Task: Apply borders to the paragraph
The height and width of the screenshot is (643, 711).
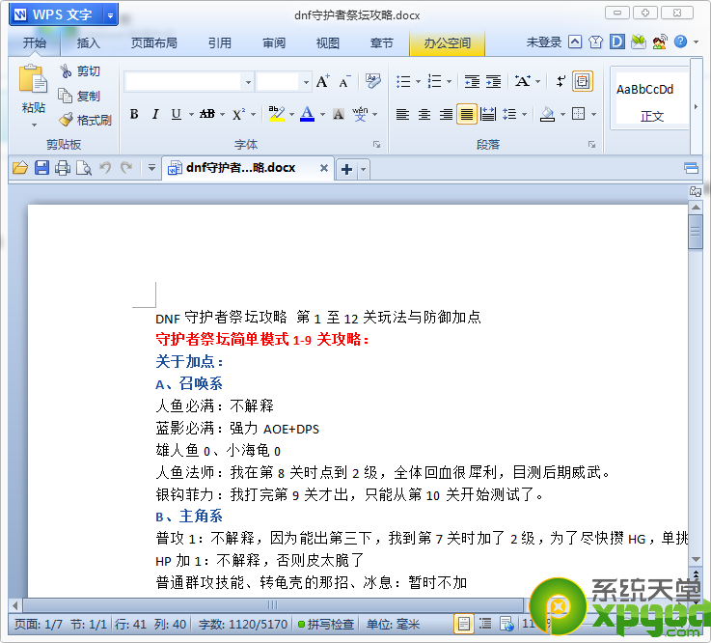Action: pyautogui.click(x=579, y=114)
